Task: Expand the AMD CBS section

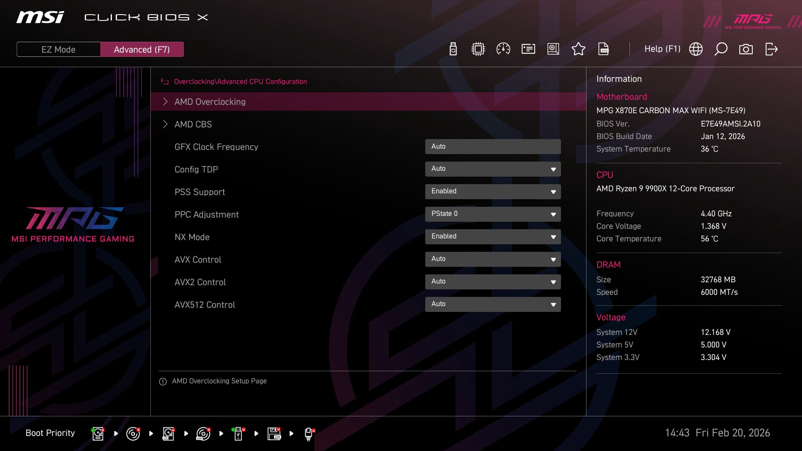Action: point(193,124)
